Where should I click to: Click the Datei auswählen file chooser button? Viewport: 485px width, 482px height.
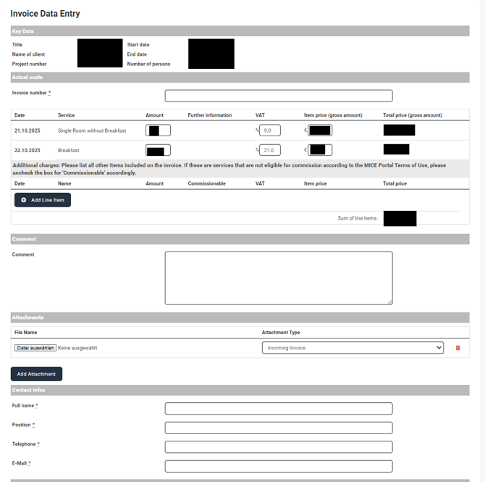pos(35,348)
